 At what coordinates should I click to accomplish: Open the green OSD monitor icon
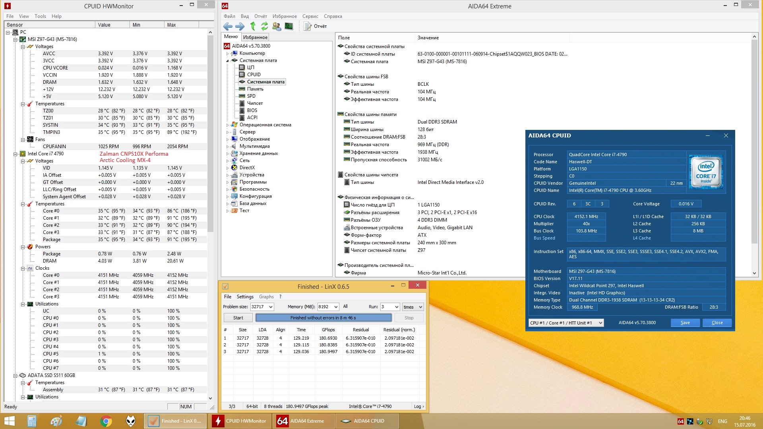tap(289, 26)
